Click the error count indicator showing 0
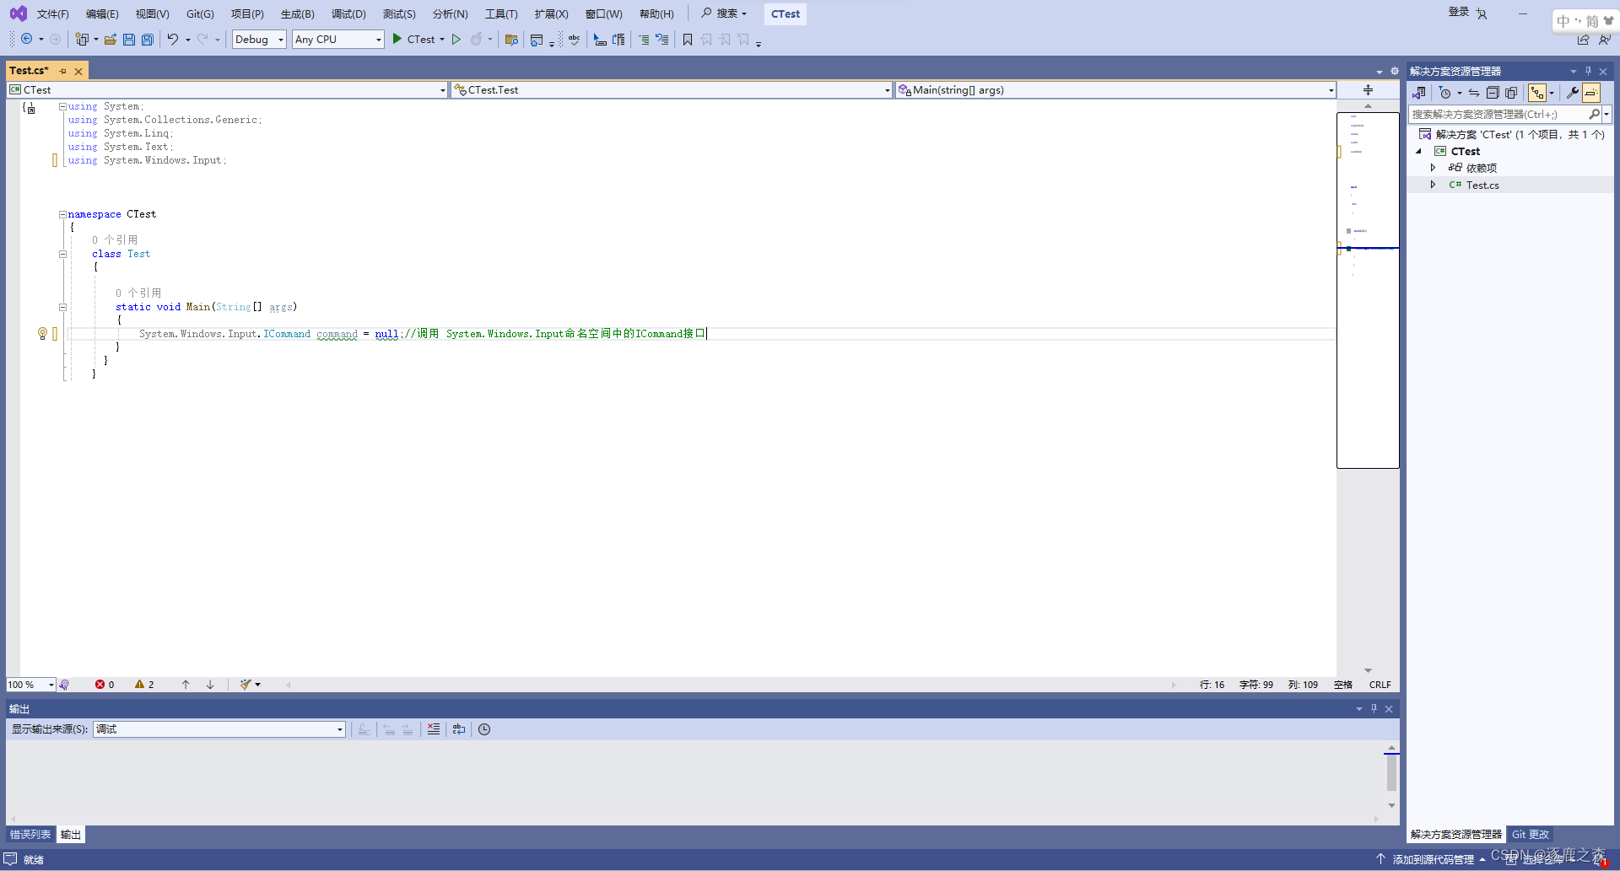The image size is (1620, 871). [x=105, y=685]
